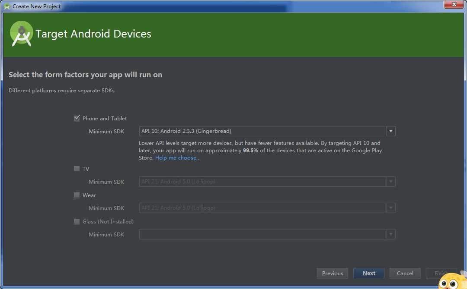Click Minimum SDK label under Phone and Tablet
The width and height of the screenshot is (467, 289).
tap(106, 131)
